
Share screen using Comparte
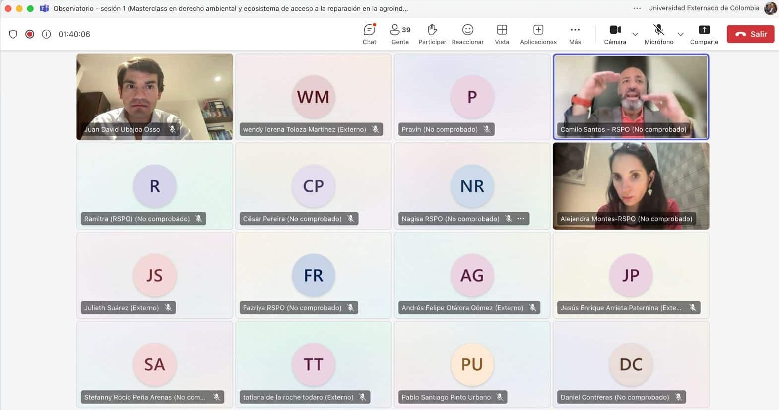(x=704, y=34)
